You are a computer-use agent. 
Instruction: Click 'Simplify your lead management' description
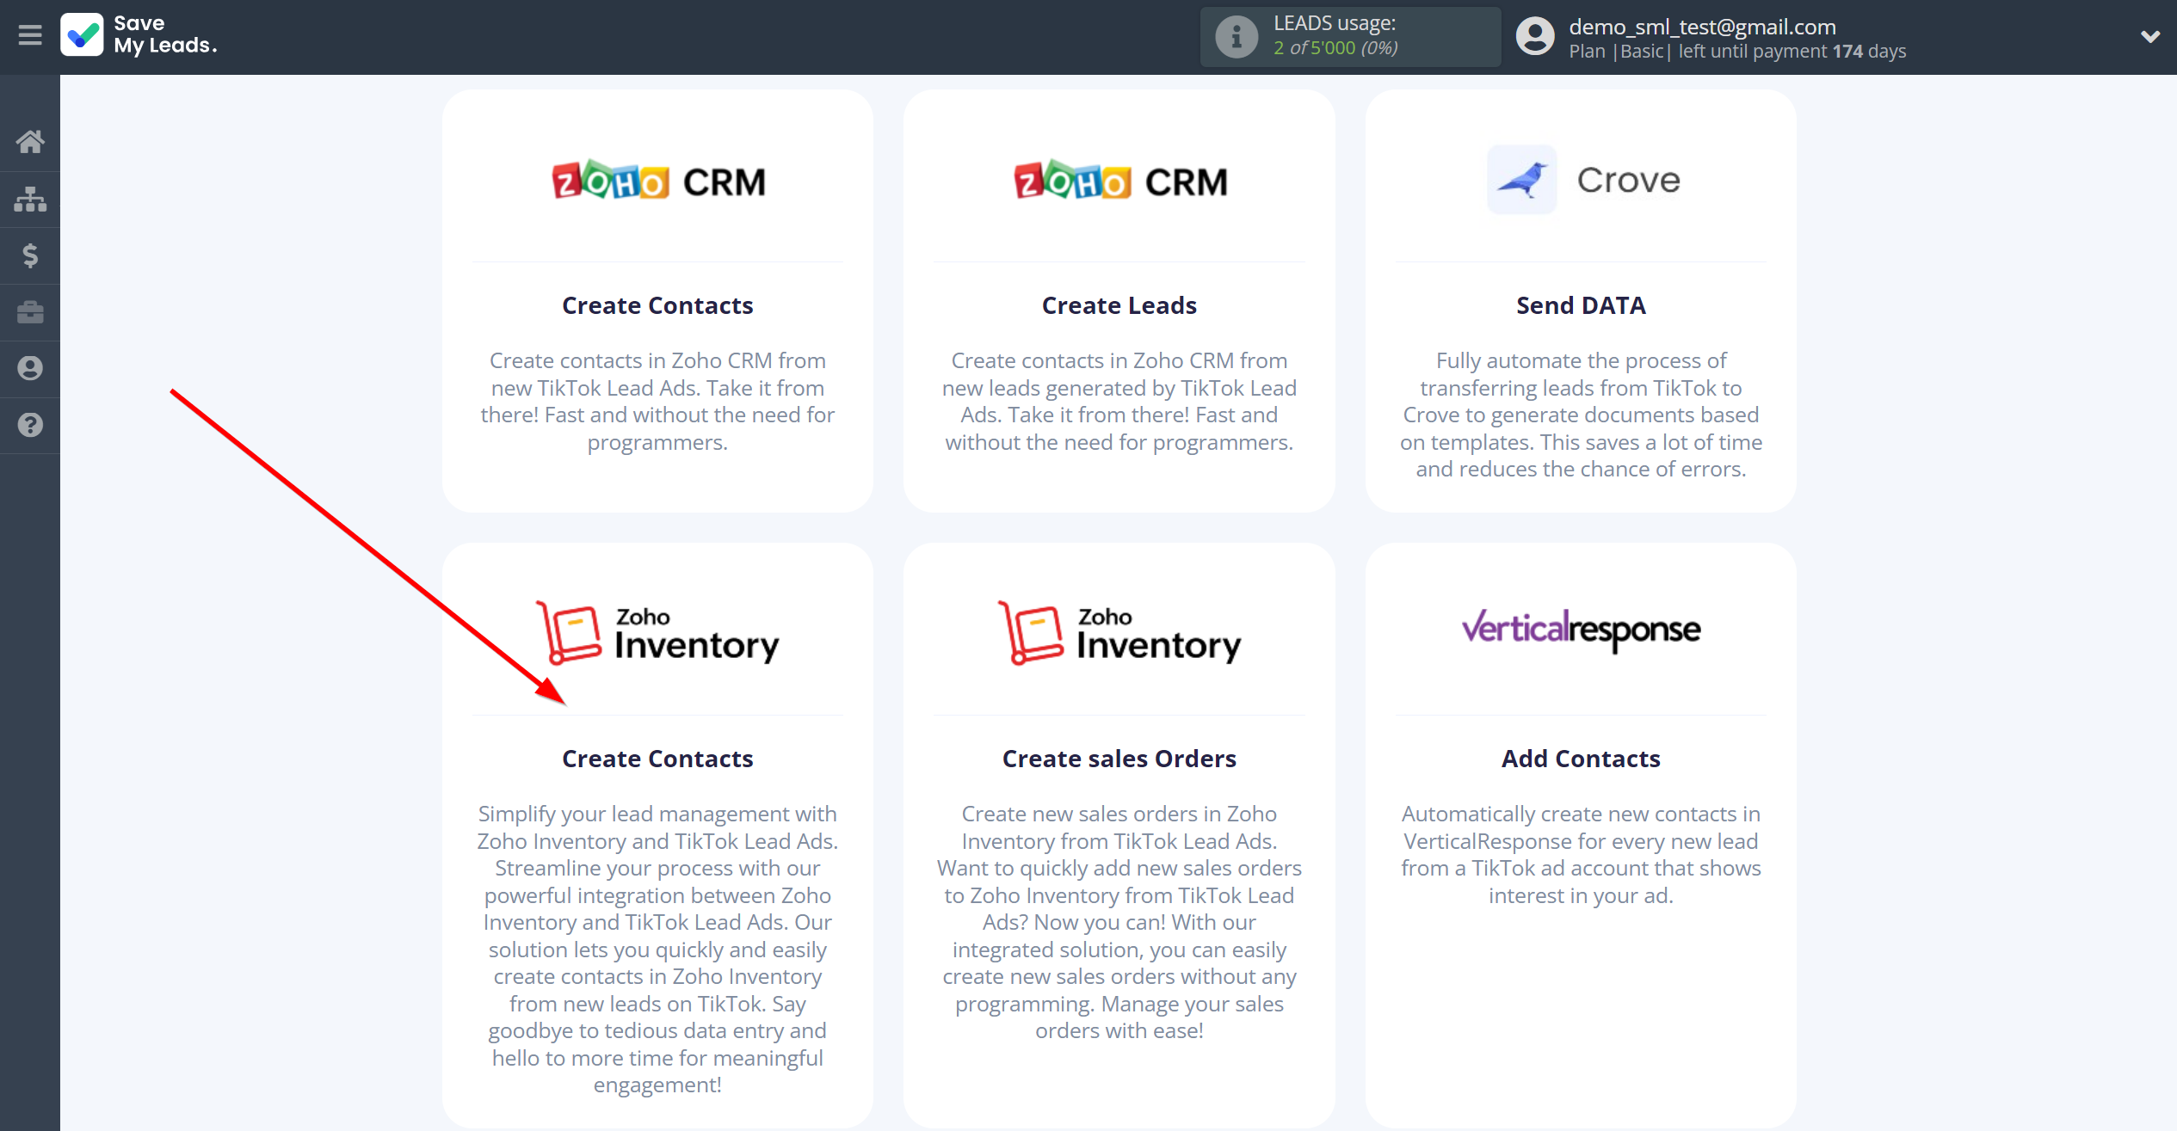click(658, 949)
